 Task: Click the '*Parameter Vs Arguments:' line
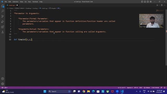point(27,13)
